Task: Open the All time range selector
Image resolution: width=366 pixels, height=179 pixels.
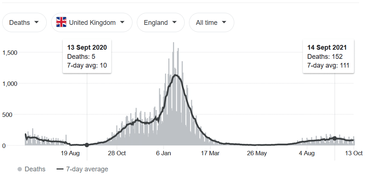Action: coord(211,23)
